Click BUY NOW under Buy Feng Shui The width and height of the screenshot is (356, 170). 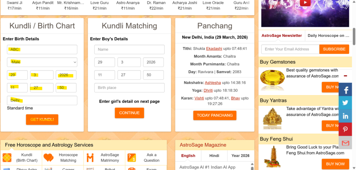(x=335, y=164)
